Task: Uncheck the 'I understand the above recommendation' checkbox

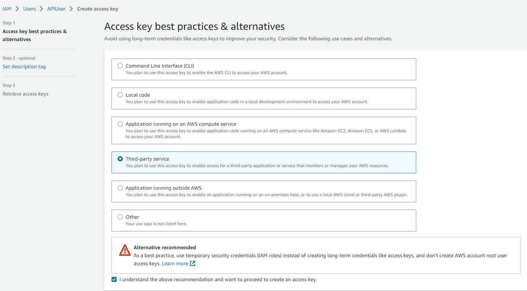Action: point(114,279)
